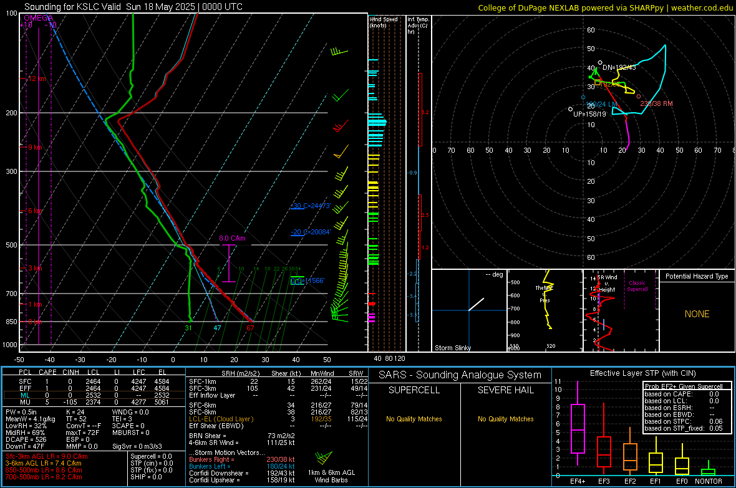Viewport: 736px width, 488px height.
Task: Select the MU parcel row
Action: 94,402
